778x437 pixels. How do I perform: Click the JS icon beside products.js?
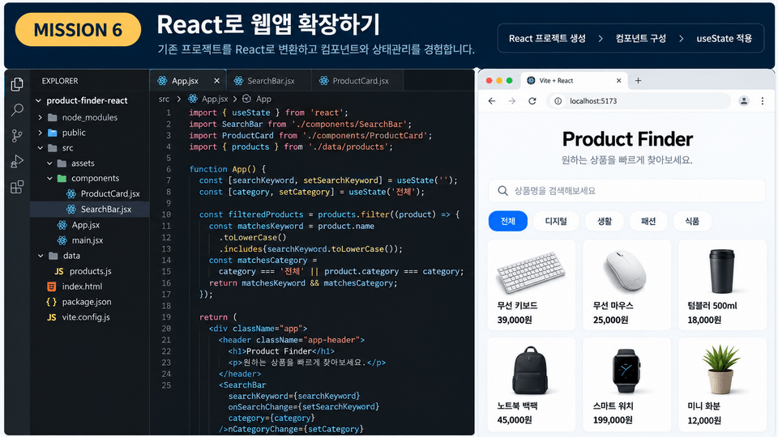click(59, 271)
